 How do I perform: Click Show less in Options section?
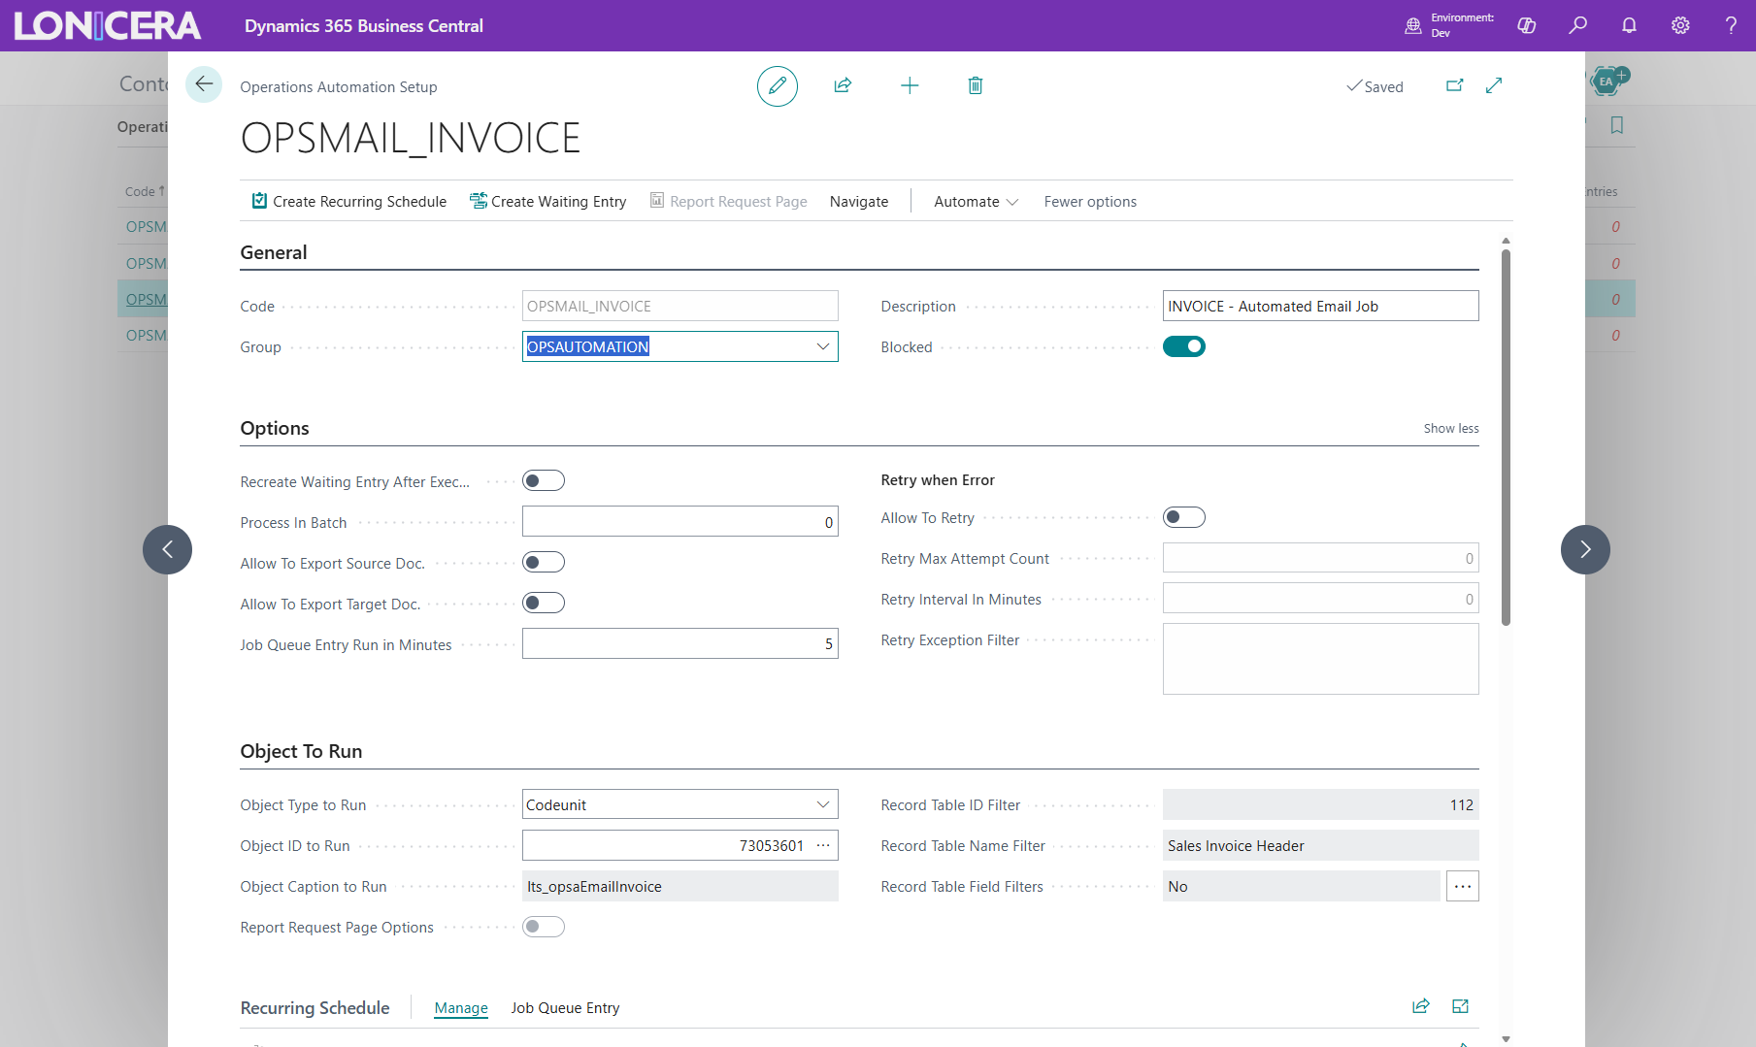(x=1451, y=428)
